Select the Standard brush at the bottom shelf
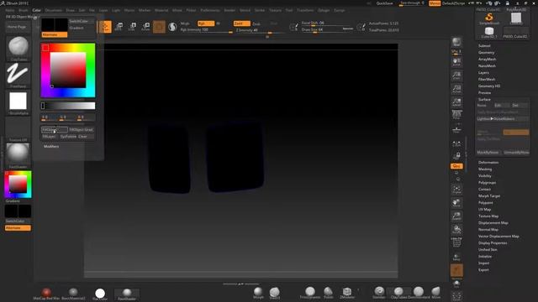This screenshot has width=538, height=302. (x=379, y=293)
